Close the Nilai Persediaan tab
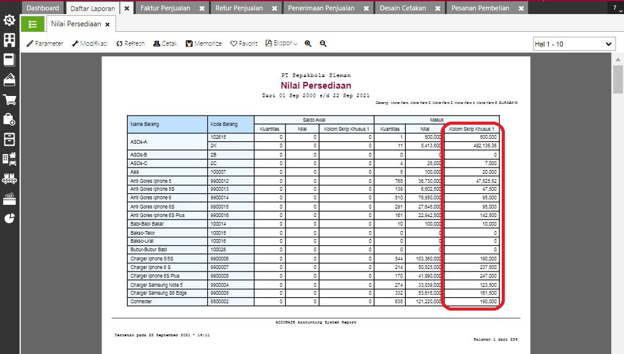Screen dimensions: 624x354 tap(108, 24)
